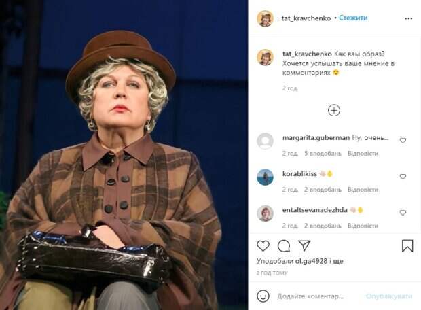Reply to margarita.guberman's comment
Viewport: 421px width, 310px height.
coord(363,153)
